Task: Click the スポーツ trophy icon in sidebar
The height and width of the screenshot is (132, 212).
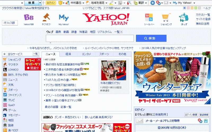Action: (x=5, y=90)
